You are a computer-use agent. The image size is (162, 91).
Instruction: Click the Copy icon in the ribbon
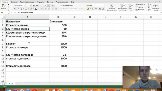8,7
